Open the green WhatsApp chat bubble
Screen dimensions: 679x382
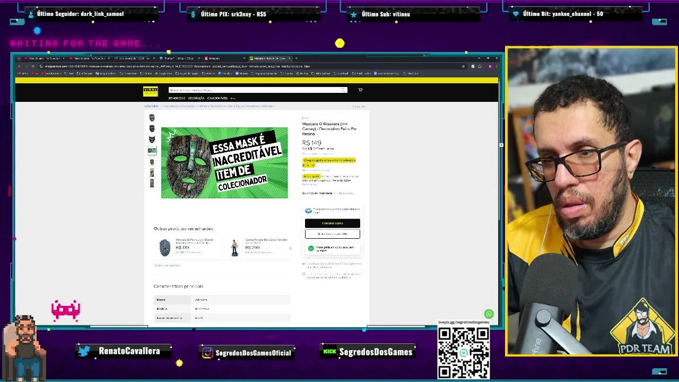coord(489,314)
